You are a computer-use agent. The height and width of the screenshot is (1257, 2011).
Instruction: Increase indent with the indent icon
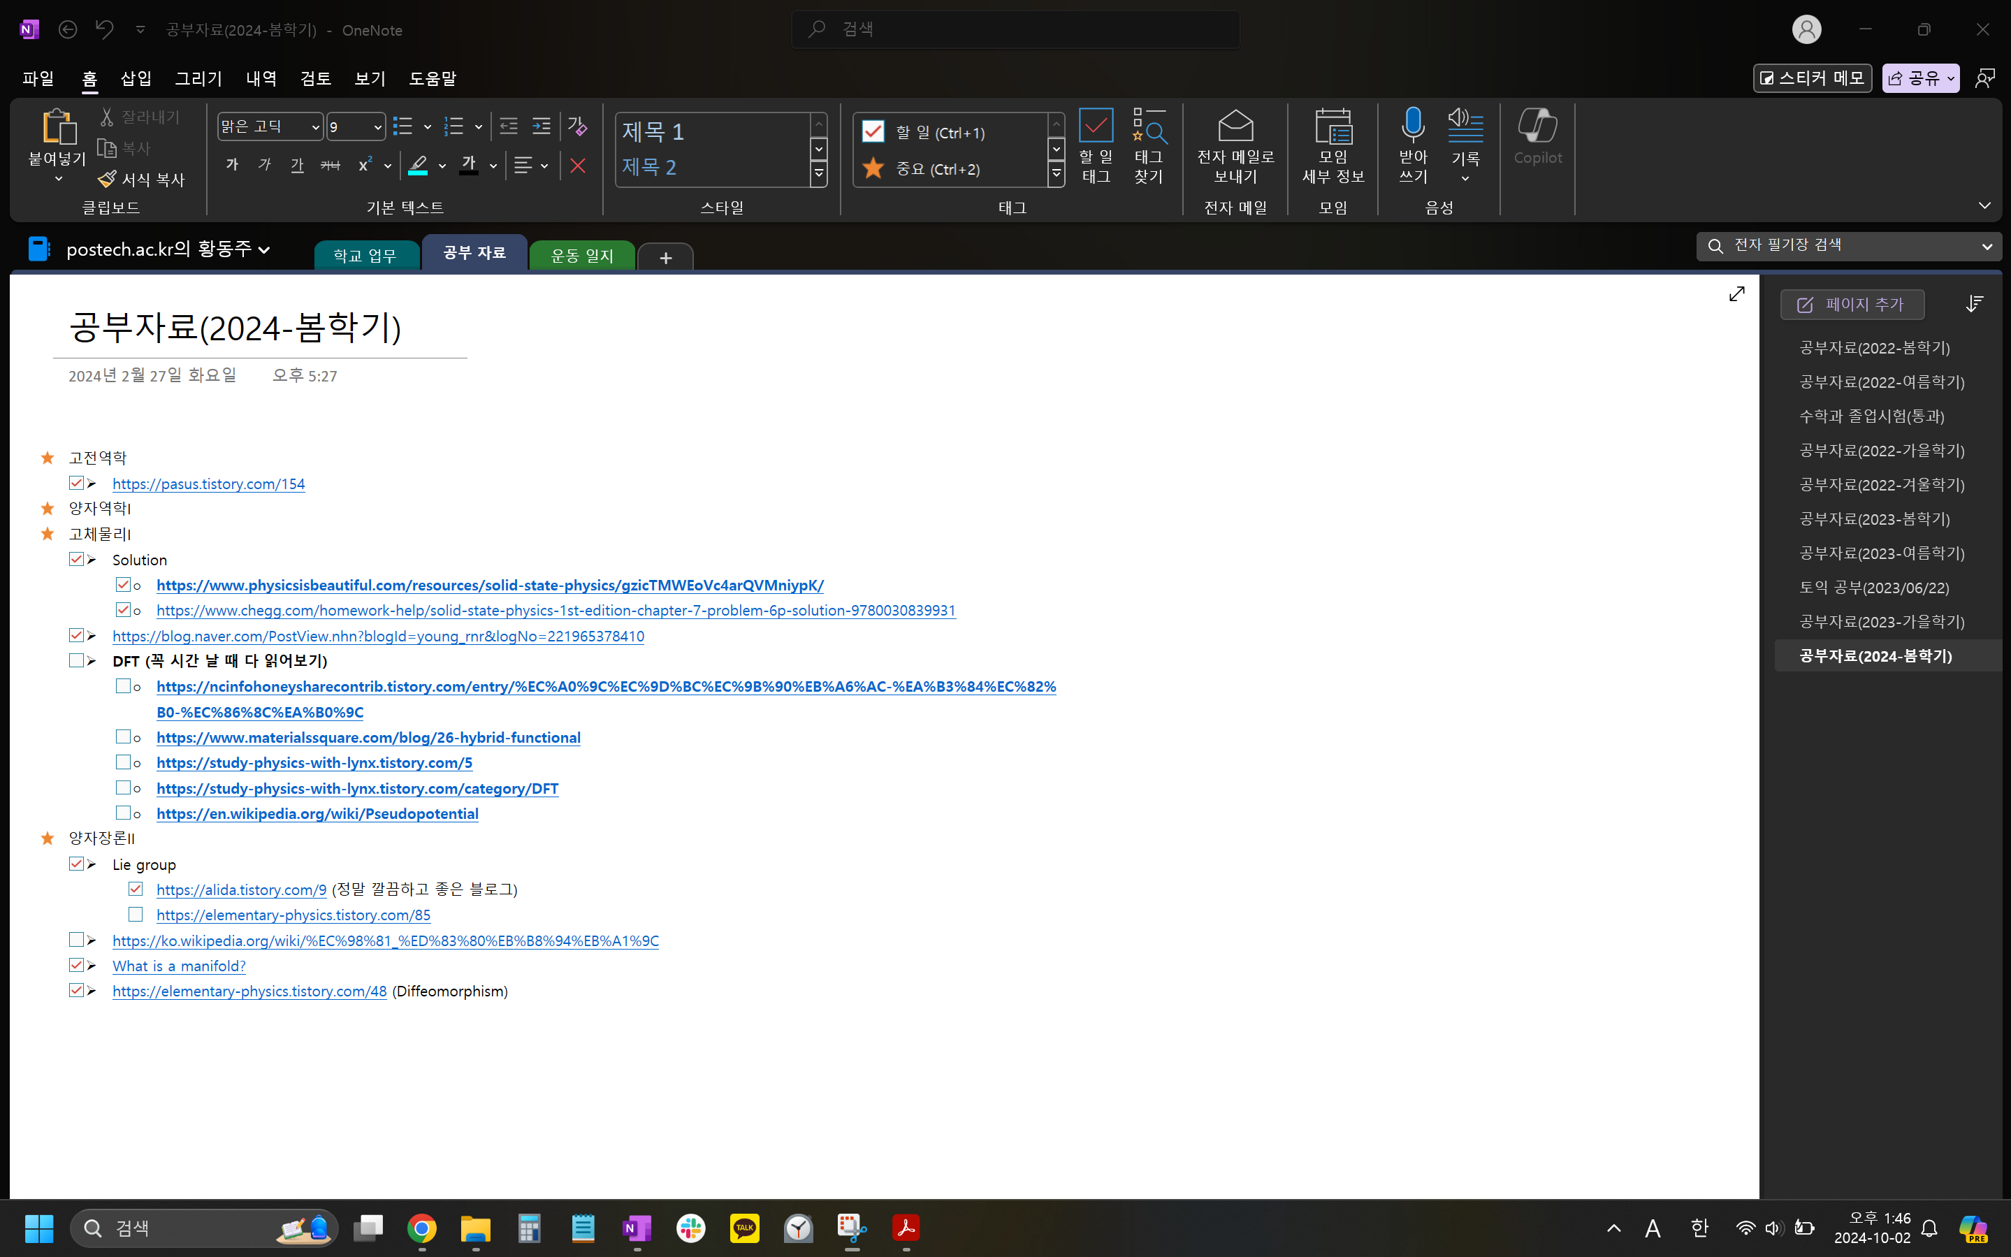coord(542,126)
